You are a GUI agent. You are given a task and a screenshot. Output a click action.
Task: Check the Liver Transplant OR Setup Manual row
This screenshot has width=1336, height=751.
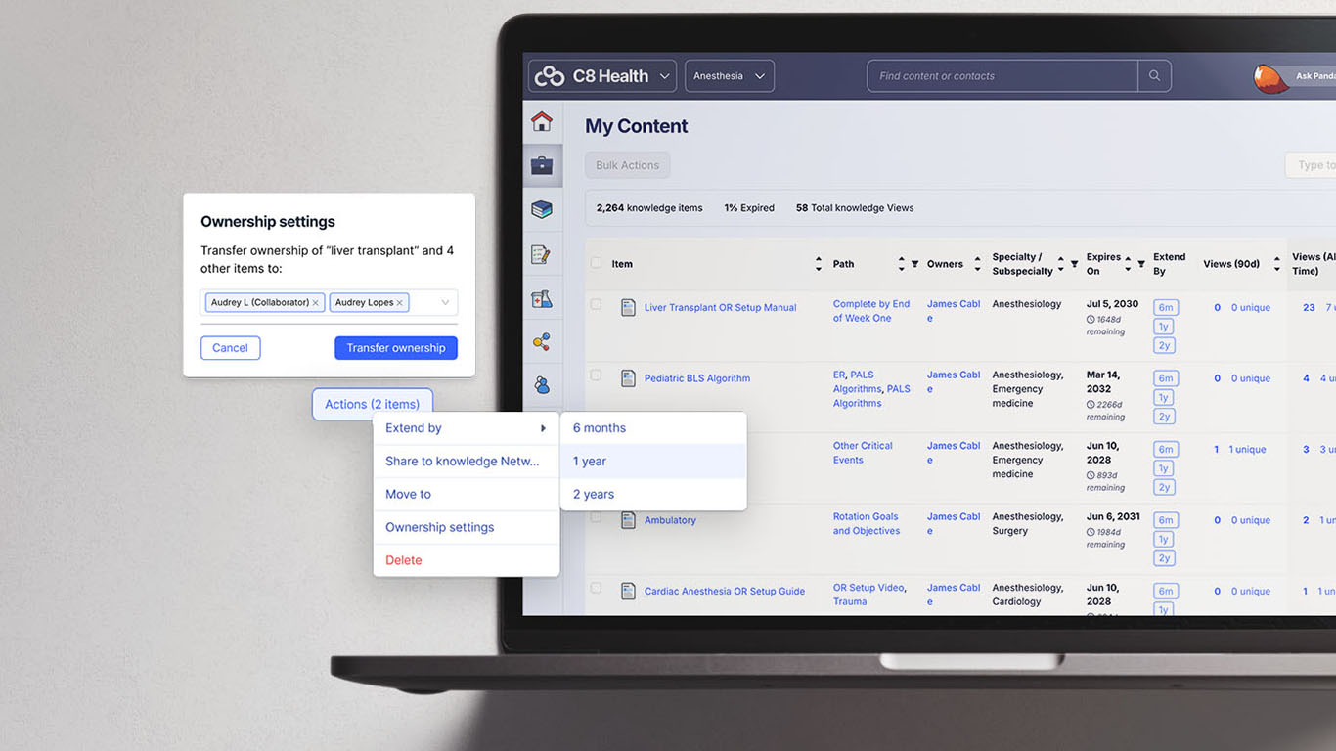click(x=596, y=304)
